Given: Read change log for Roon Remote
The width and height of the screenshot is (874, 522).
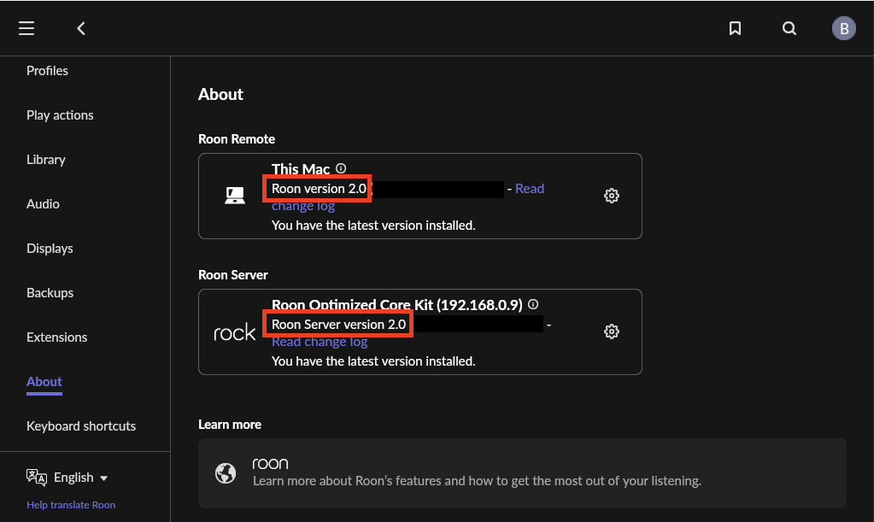Looking at the screenshot, I should point(530,189).
